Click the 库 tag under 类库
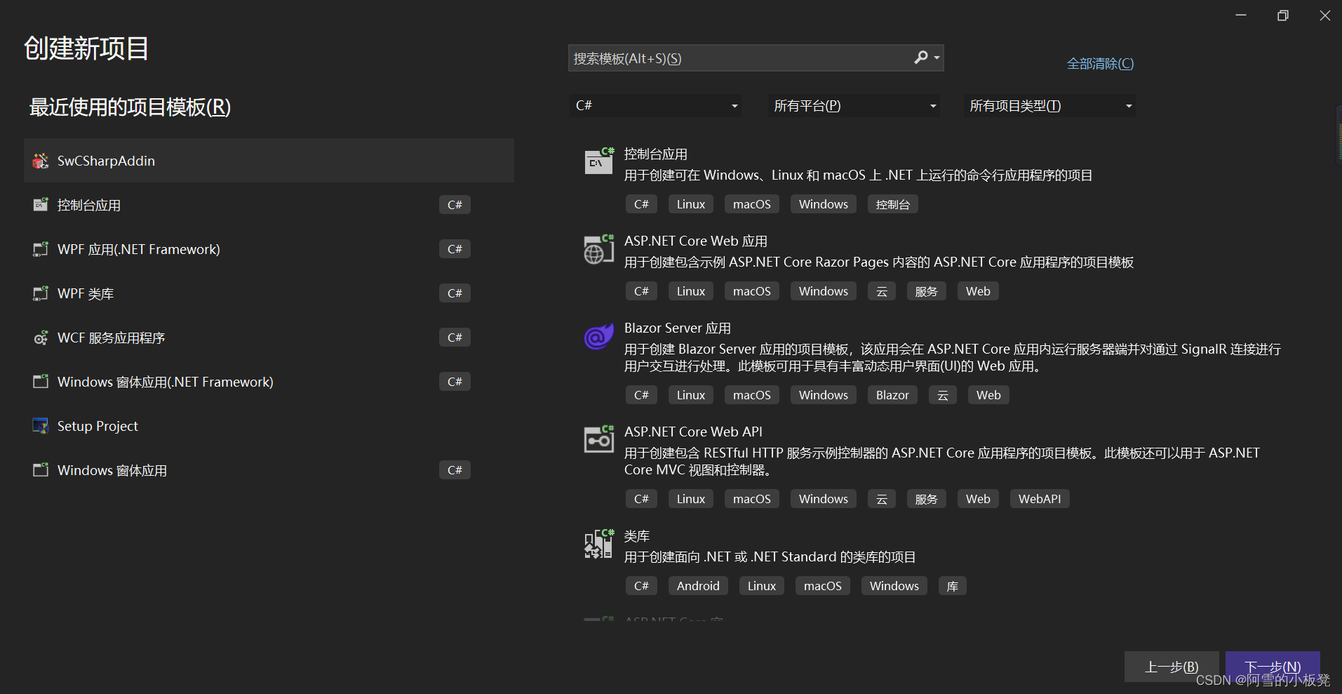The image size is (1342, 694). (952, 586)
